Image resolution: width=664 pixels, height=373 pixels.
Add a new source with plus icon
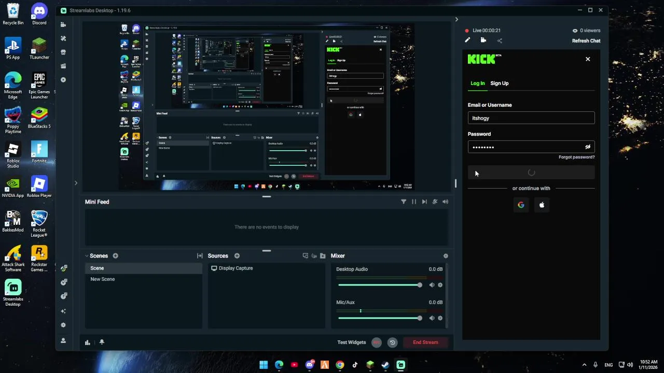237,256
